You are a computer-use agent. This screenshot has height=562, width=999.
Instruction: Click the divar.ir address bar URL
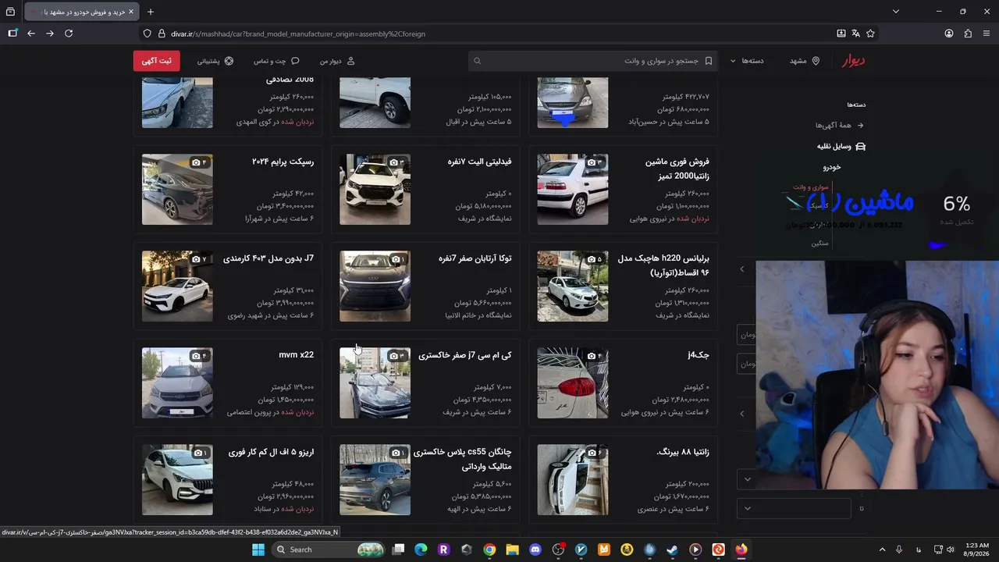tap(298, 34)
